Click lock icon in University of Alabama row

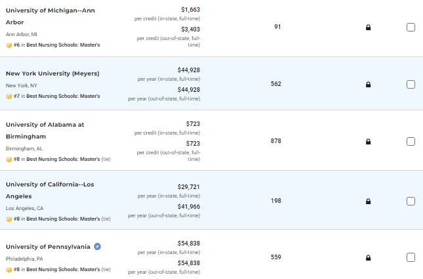pyautogui.click(x=368, y=141)
